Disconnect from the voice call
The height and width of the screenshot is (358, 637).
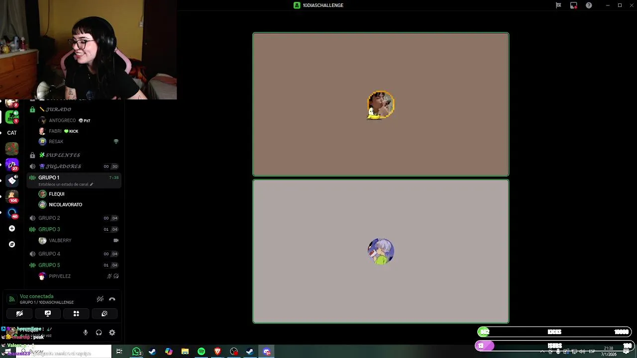tap(112, 299)
